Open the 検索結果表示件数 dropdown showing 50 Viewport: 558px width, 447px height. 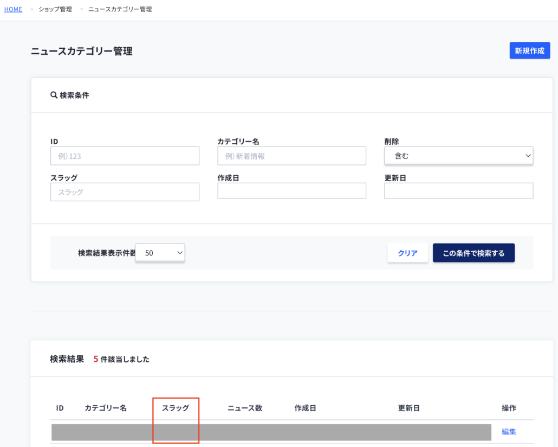160,253
